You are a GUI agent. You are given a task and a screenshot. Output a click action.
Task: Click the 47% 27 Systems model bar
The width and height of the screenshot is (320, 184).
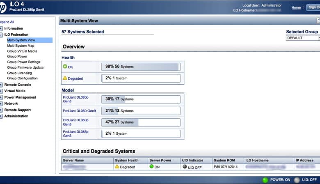coord(141,122)
